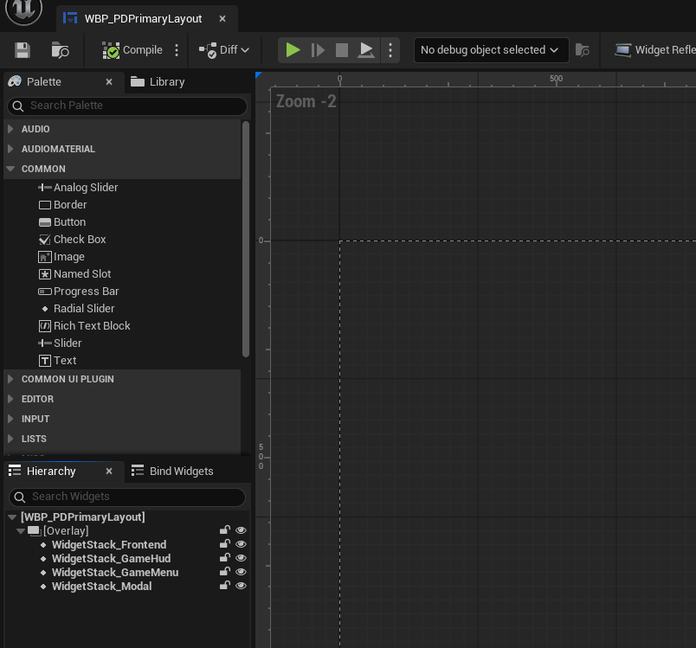Save the widget blueprint with the floppy icon
Image resolution: width=696 pixels, height=648 pixels.
coord(23,50)
